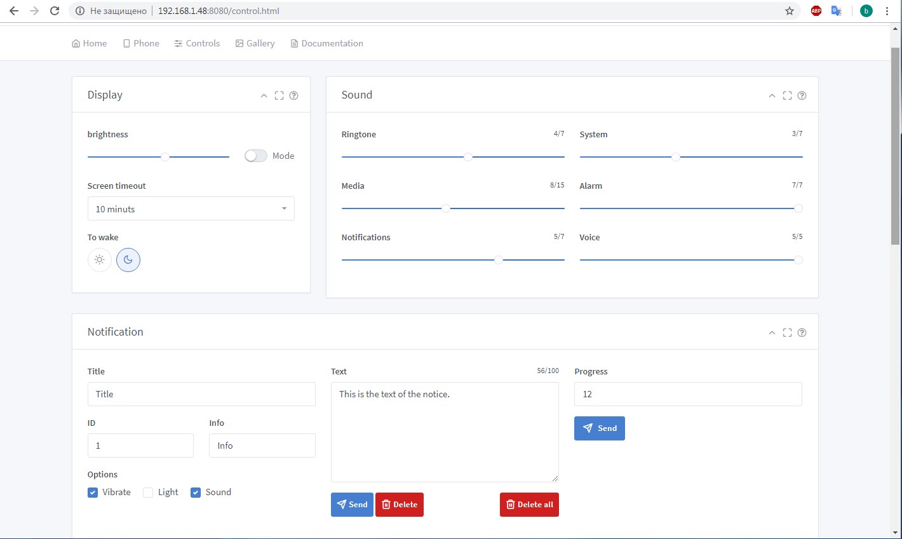The width and height of the screenshot is (902, 539).
Task: Click the notification Title input field
Action: (201, 394)
